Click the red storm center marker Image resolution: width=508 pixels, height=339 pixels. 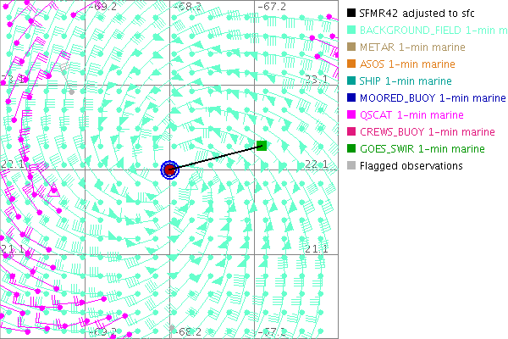[169, 169]
